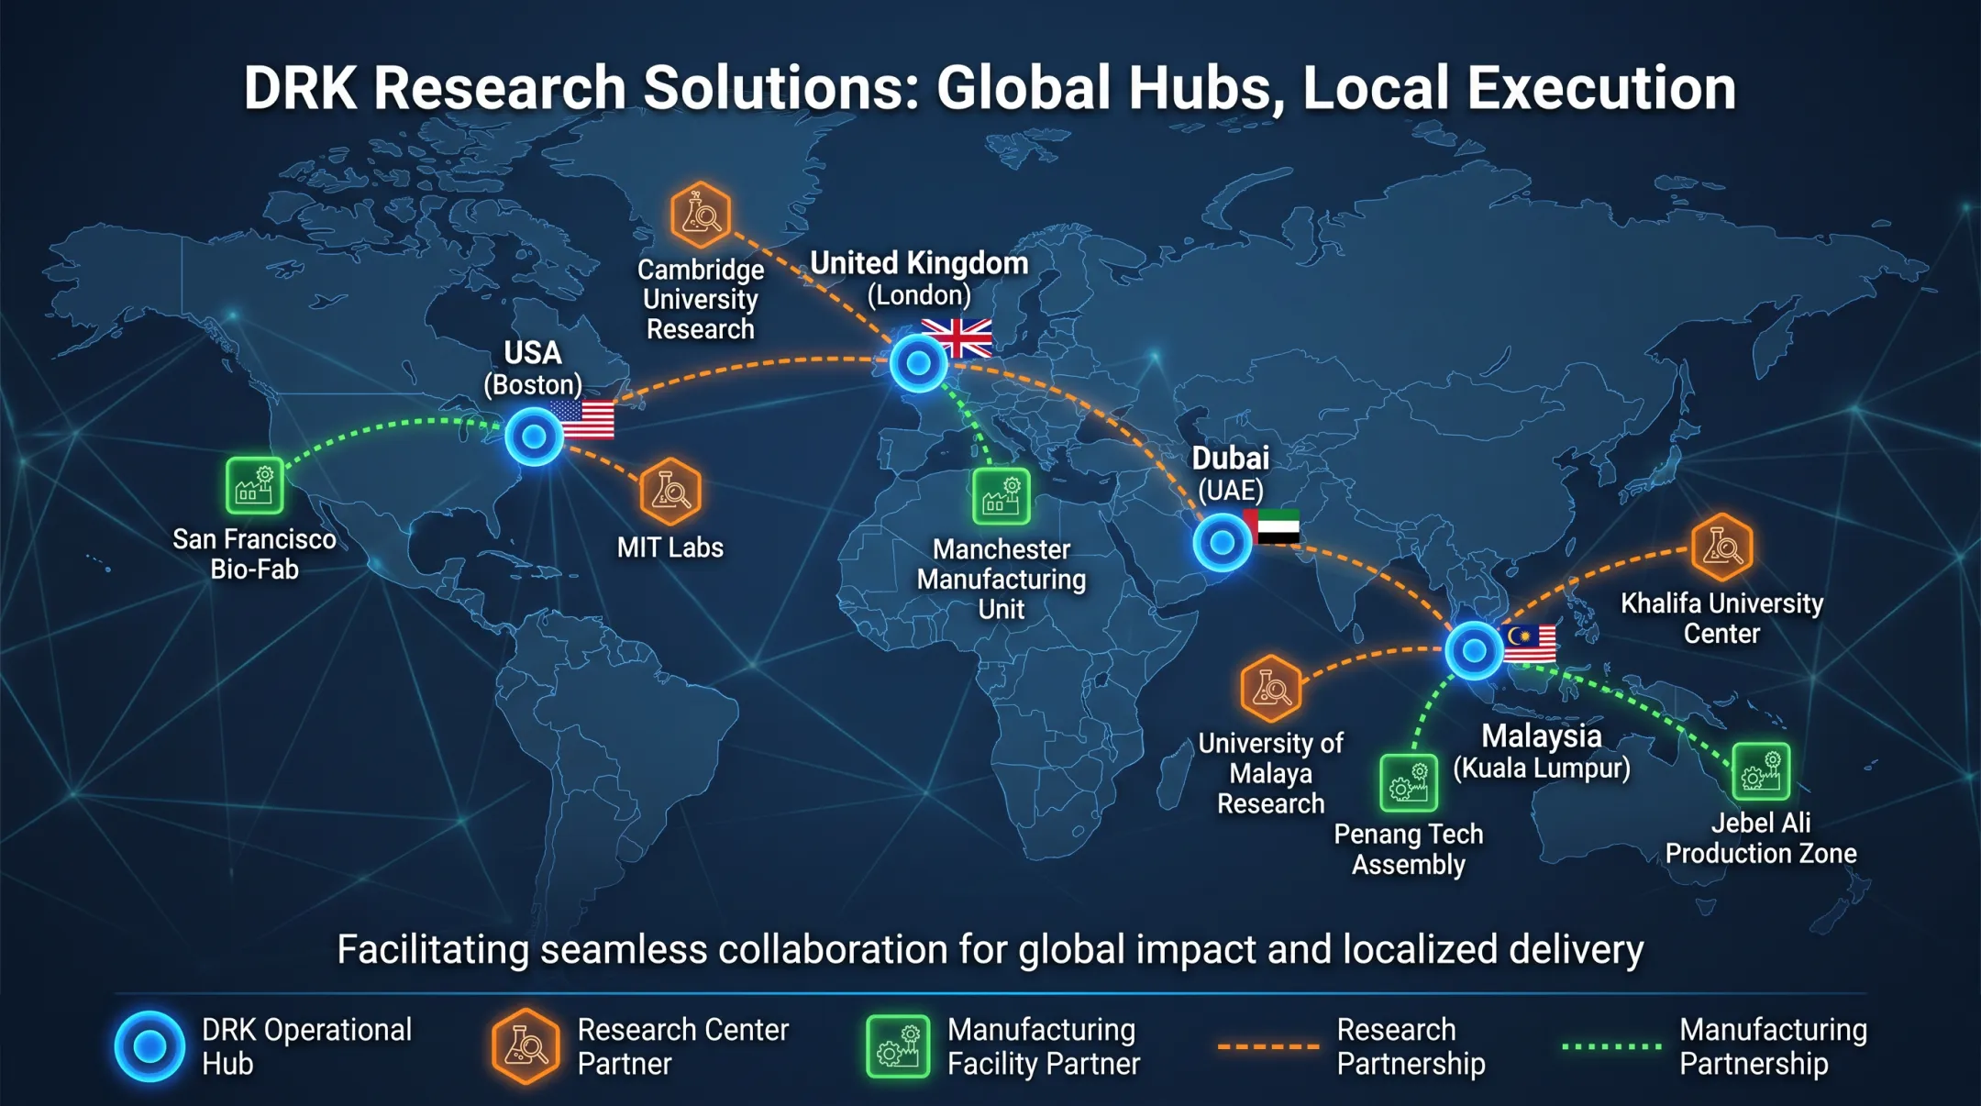
Task: Click the 'Manufacturing Facility Partner' legend text
Action: [x=1044, y=1046]
